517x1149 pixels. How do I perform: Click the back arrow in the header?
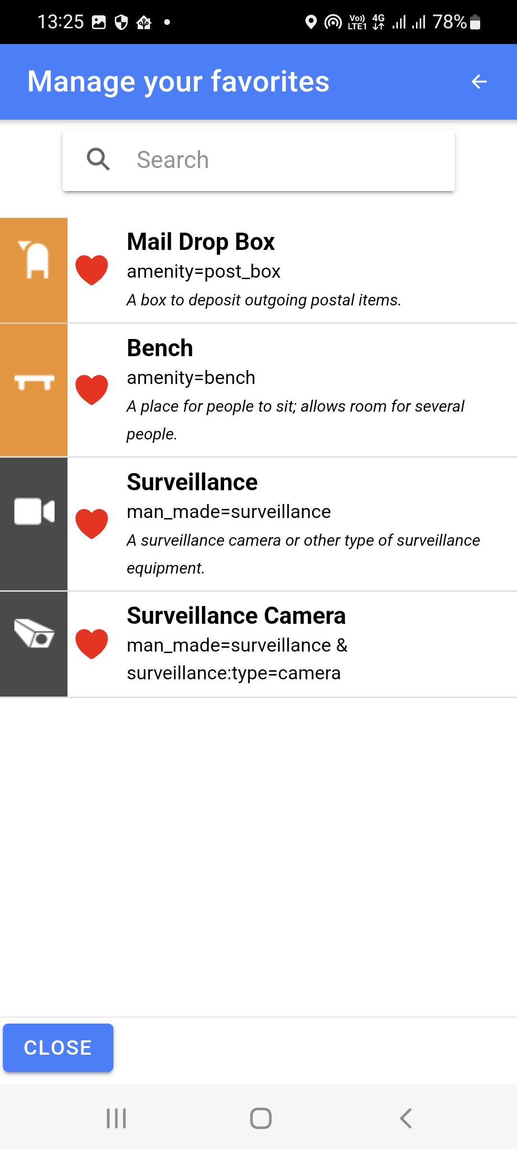[479, 82]
